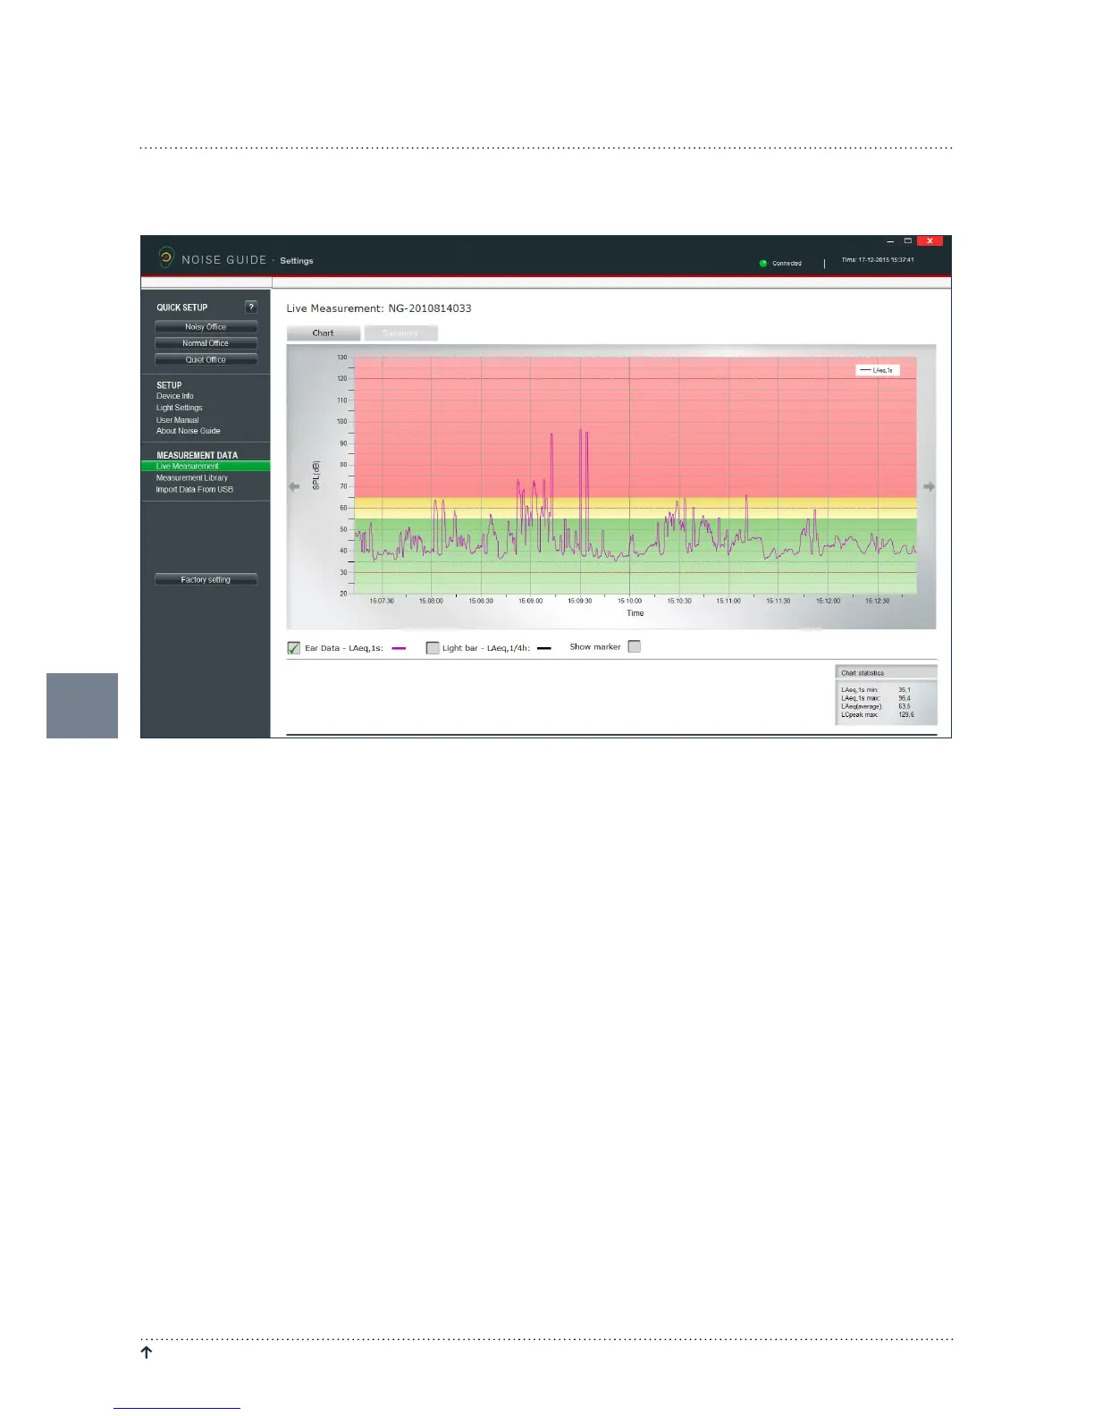Select the Chart tab
The image size is (1094, 1416).
pos(324,333)
